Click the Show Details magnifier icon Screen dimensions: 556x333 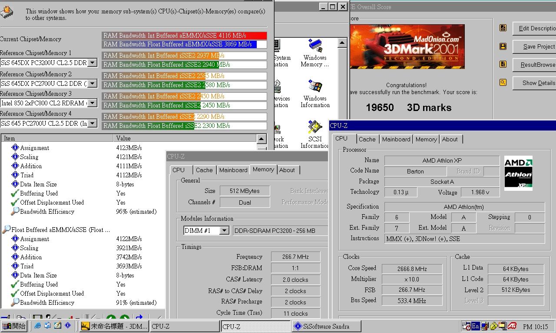coord(503,82)
